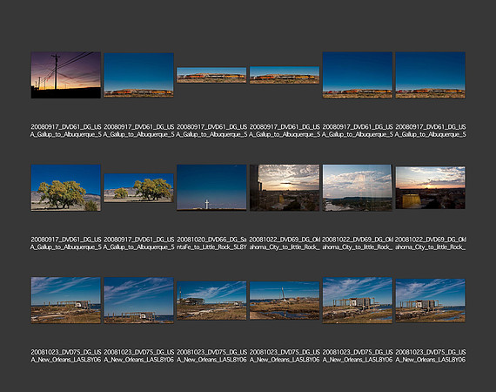The image size is (496, 392).
Task: Click the file name under the power pole sunset
Action: click(x=66, y=131)
